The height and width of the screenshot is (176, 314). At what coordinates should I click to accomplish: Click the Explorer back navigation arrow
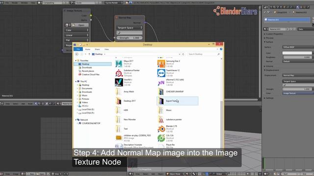[77, 54]
